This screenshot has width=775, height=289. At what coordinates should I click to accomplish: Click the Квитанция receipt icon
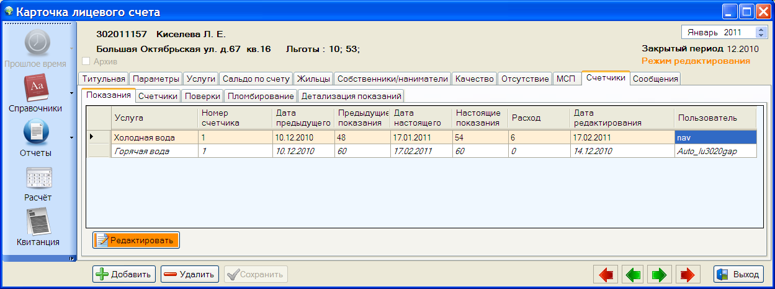[38, 222]
